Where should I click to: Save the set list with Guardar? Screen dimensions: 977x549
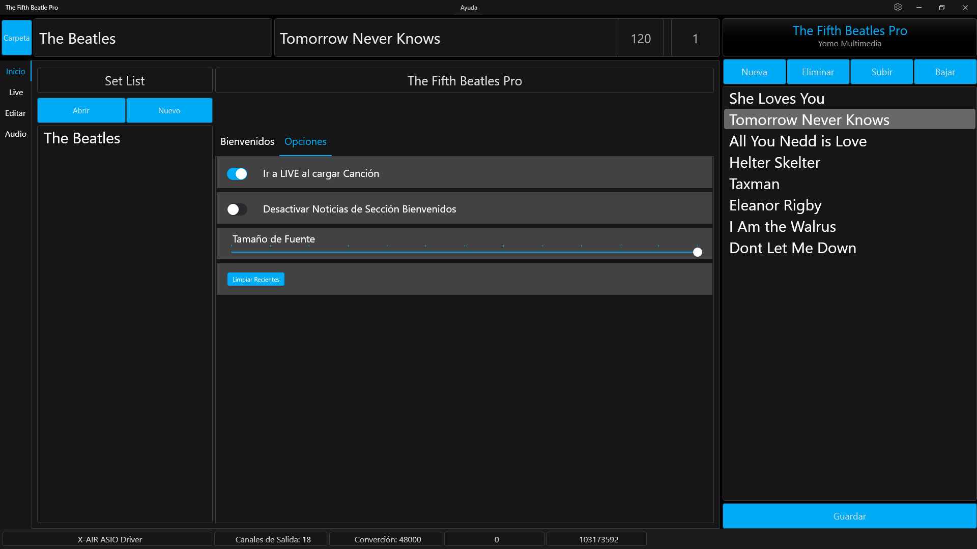[849, 516]
